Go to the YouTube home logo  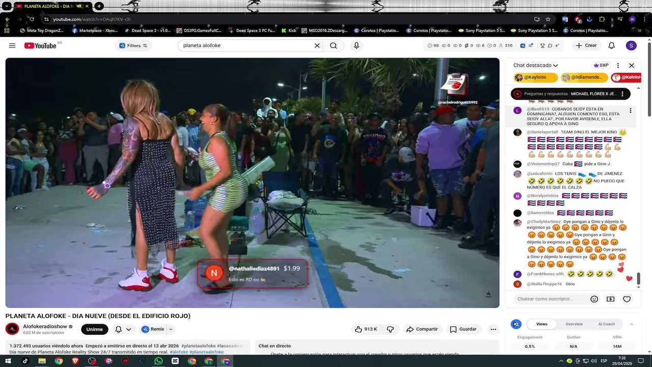(x=40, y=45)
